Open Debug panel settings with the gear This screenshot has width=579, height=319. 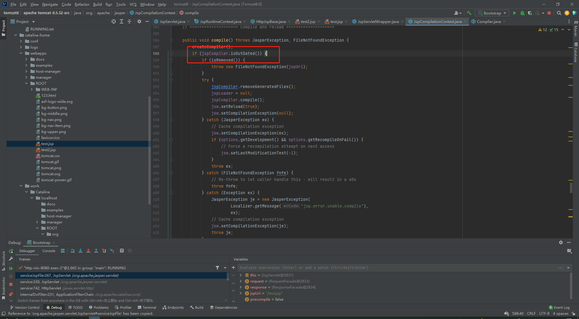click(561, 242)
